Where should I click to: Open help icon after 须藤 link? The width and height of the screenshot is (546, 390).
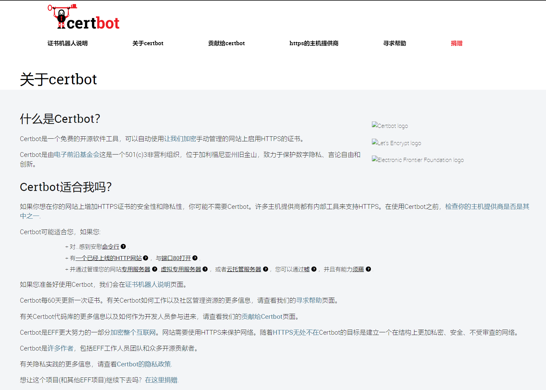point(368,269)
